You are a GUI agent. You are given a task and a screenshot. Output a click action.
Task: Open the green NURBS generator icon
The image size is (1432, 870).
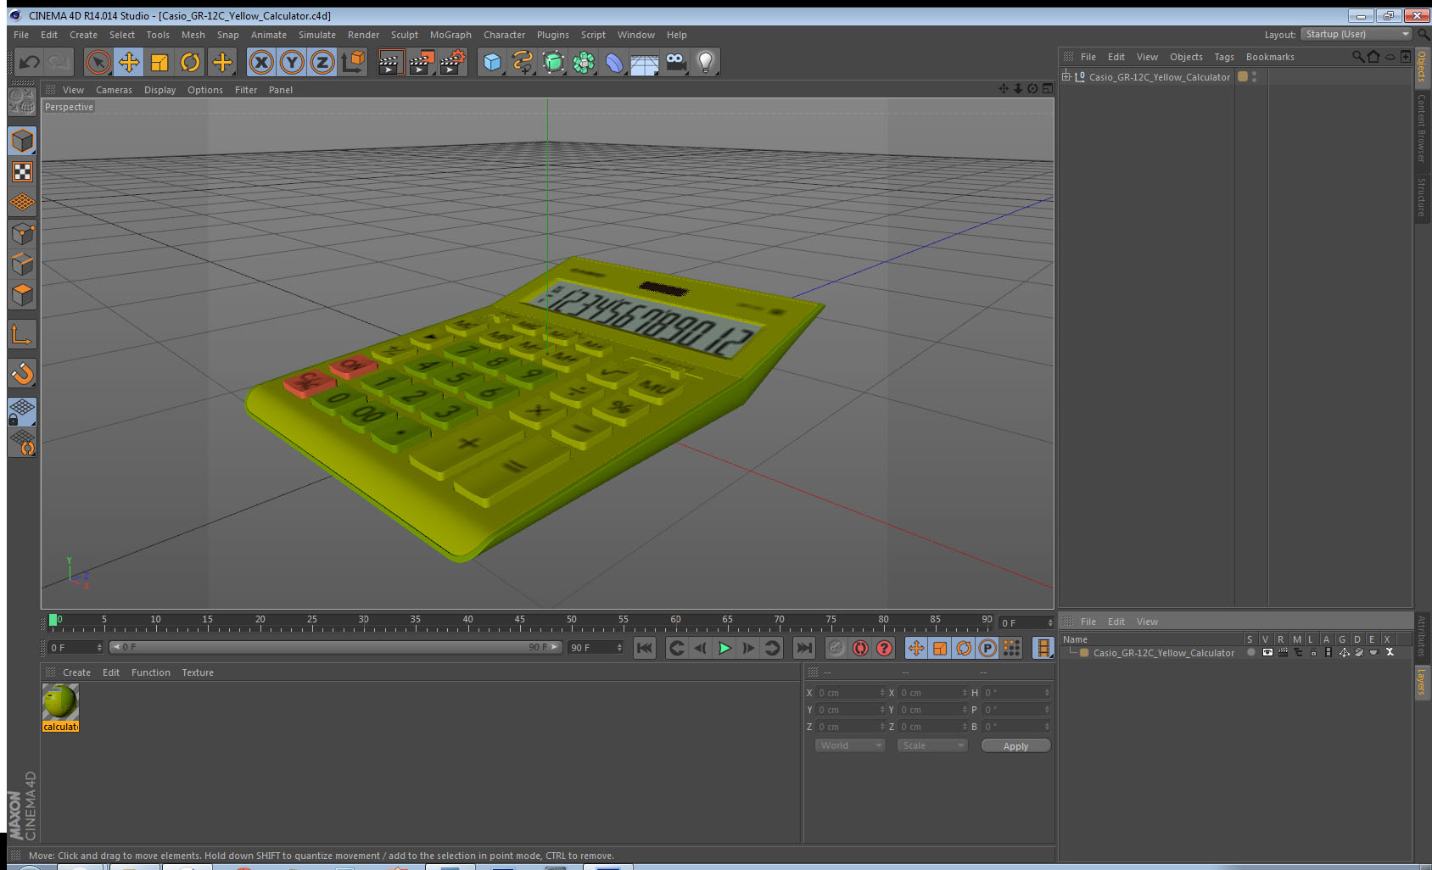tap(553, 62)
